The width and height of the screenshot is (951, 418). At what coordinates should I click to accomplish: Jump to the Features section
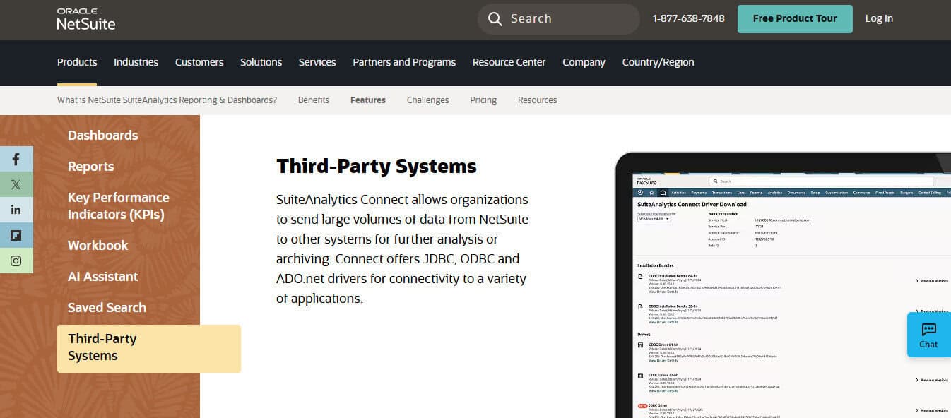pyautogui.click(x=368, y=100)
